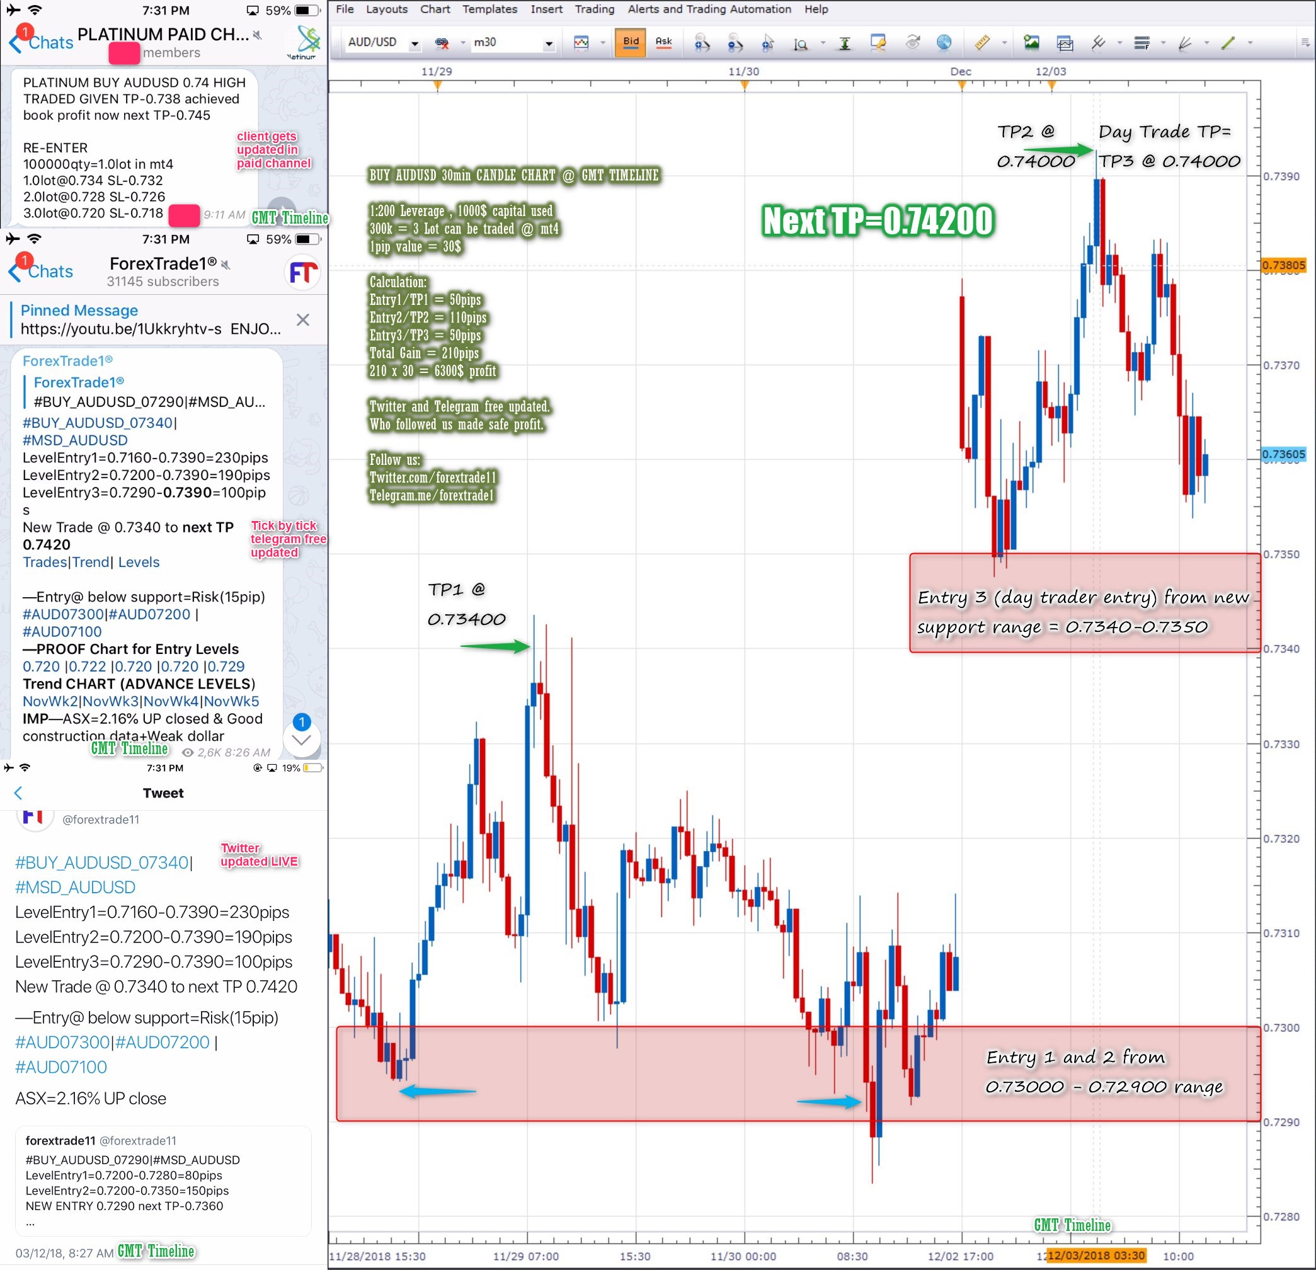Expand the fan lines dropdown arrow
This screenshot has height=1270, width=1316.
click(1206, 43)
